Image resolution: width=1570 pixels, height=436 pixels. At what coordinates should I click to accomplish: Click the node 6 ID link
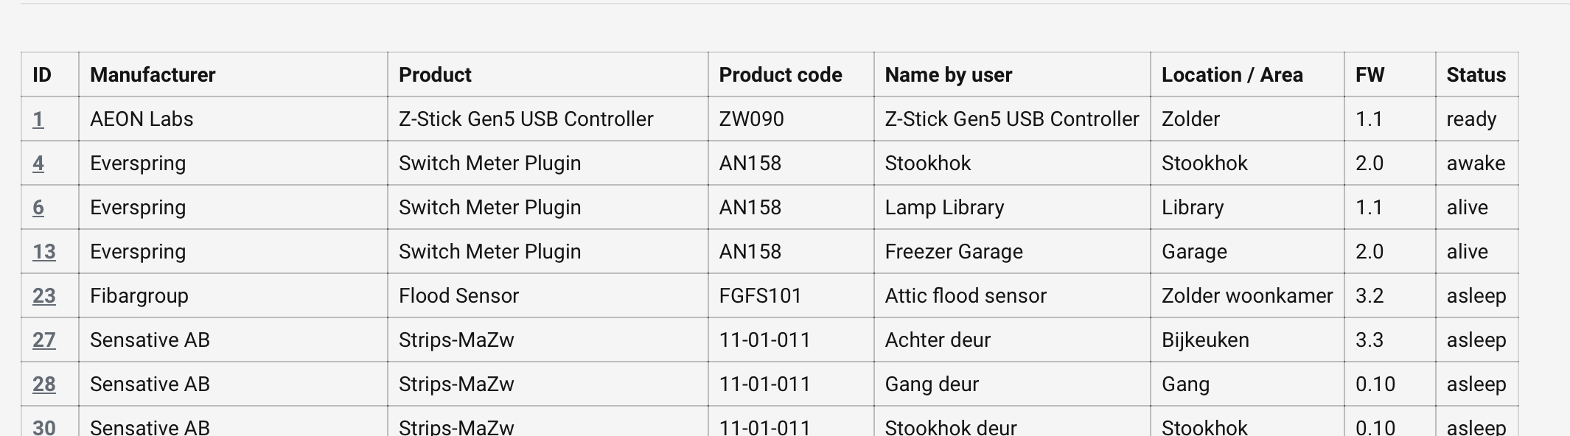point(38,208)
